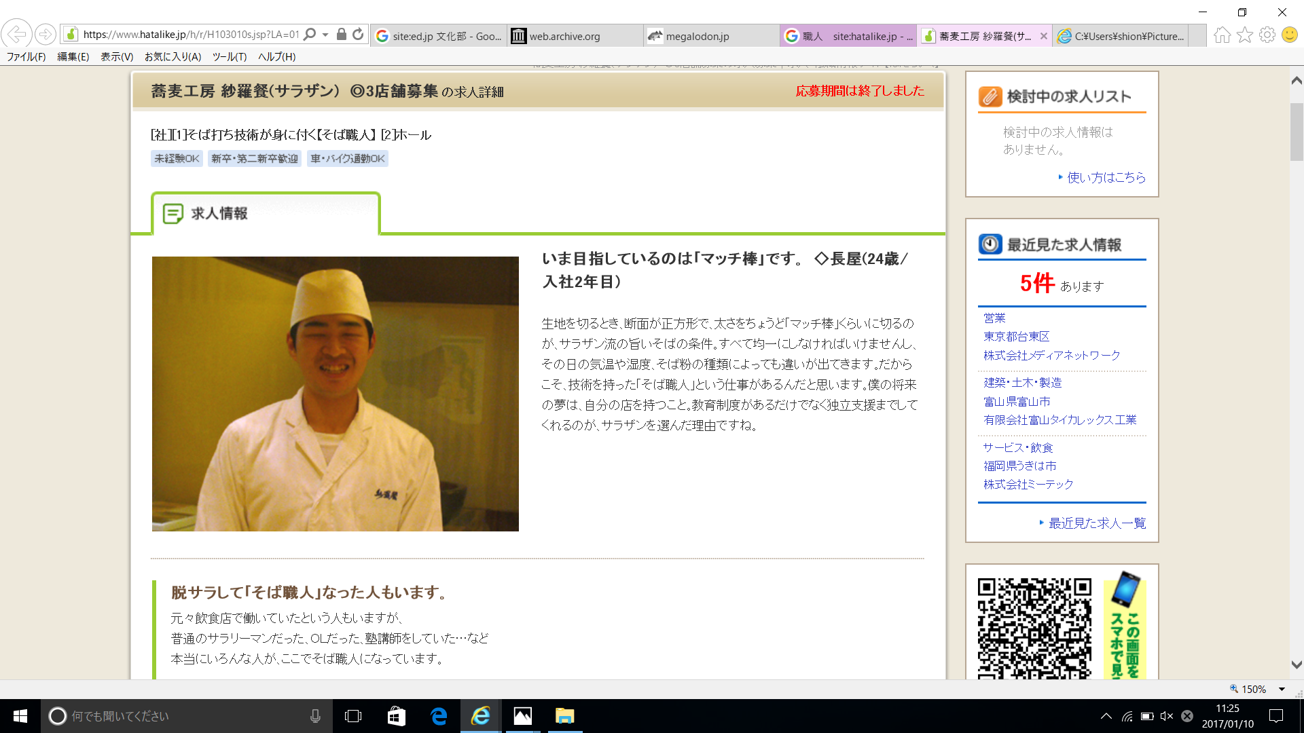Click the browser back arrow button
This screenshot has width=1304, height=733.
tap(16, 34)
